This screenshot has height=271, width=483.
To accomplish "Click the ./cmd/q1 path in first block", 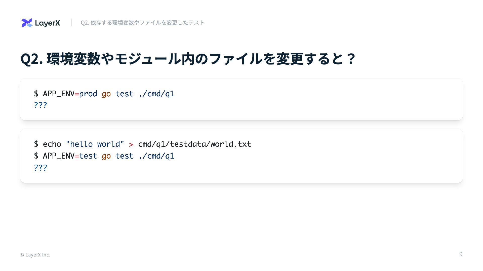I will coord(156,94).
